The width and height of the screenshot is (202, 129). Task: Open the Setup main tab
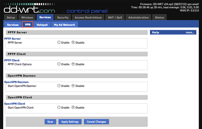pyautogui.click(x=11, y=17)
